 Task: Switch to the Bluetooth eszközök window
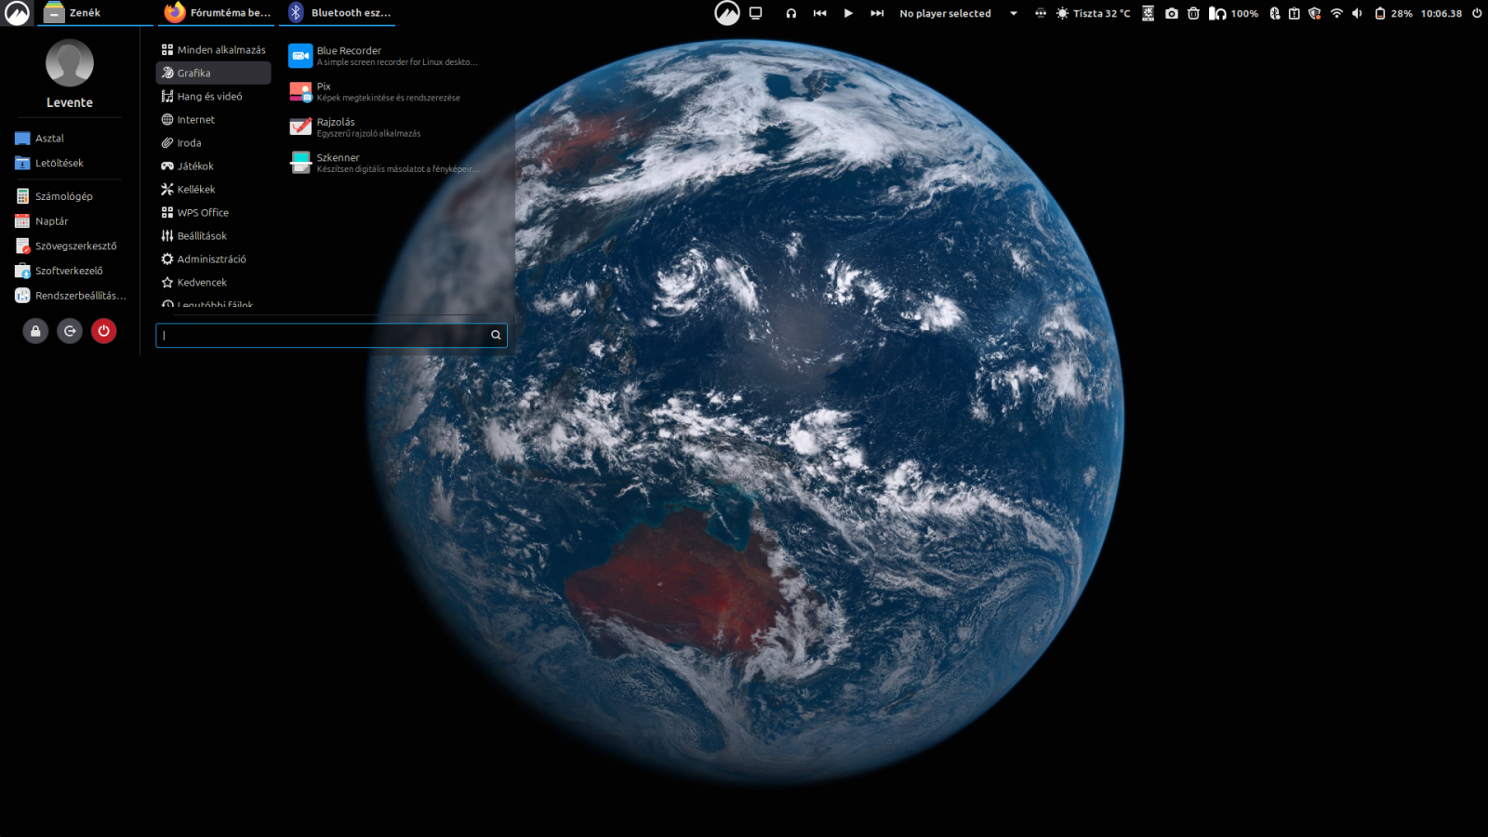(x=338, y=13)
